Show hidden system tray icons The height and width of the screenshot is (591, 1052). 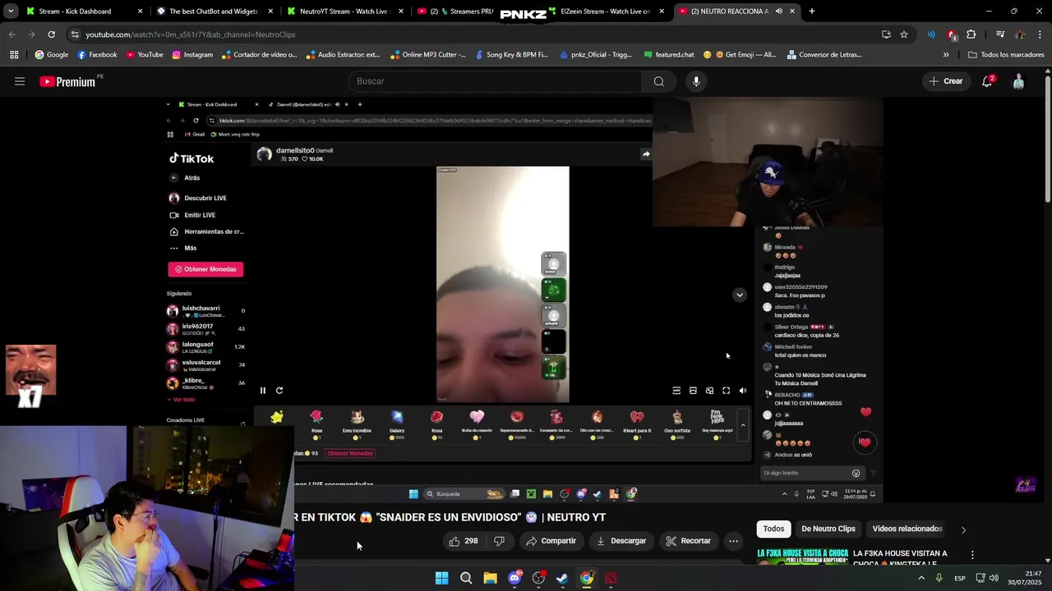point(920,579)
